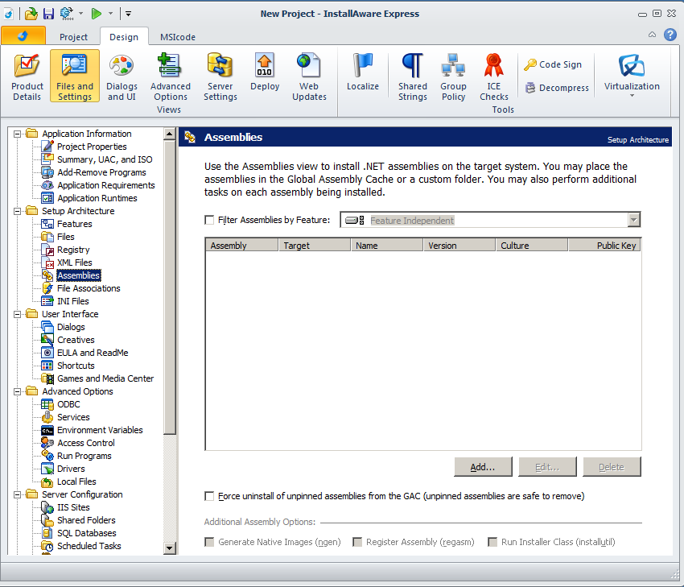Screen dimensions: 684x587
Task: Click the Delete button
Action: pos(612,467)
